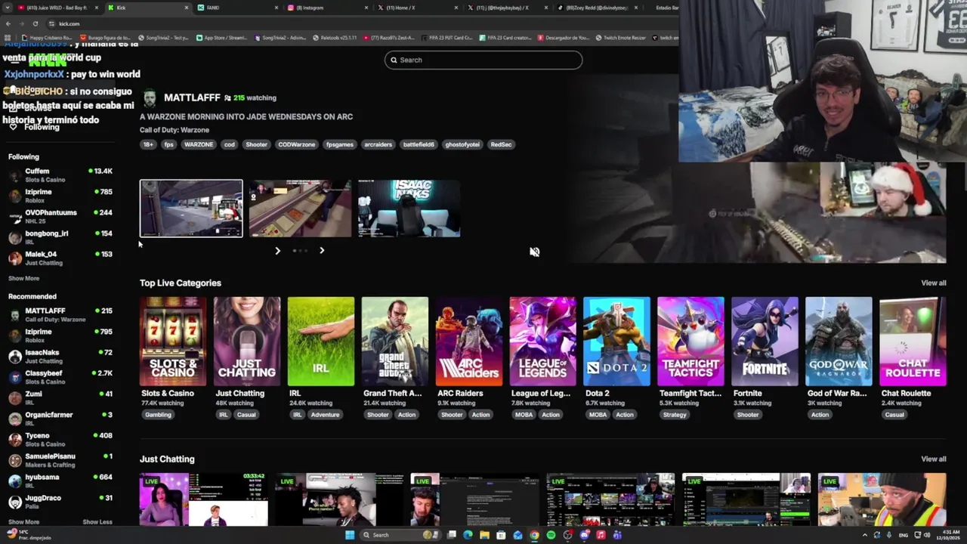Expand Following list with Show More

coord(23,278)
